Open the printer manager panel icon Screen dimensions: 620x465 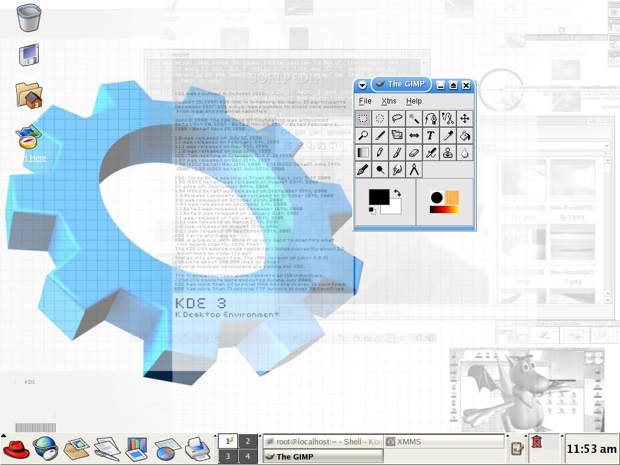(198, 449)
